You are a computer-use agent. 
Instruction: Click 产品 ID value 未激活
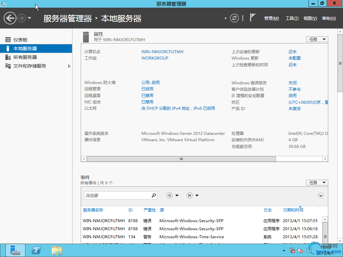[294, 109]
